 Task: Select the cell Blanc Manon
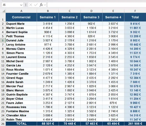tap(21, 90)
